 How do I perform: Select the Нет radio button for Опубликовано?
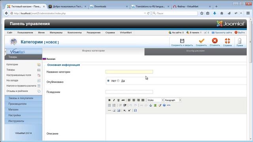point(108,80)
